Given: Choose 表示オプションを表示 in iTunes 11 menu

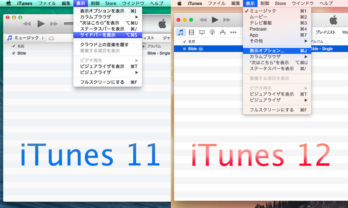Looking at the screenshot, I should point(108,11).
